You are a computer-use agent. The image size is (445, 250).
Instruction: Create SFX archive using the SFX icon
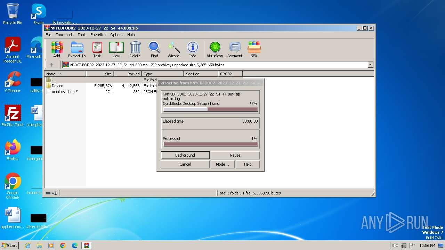pyautogui.click(x=254, y=49)
